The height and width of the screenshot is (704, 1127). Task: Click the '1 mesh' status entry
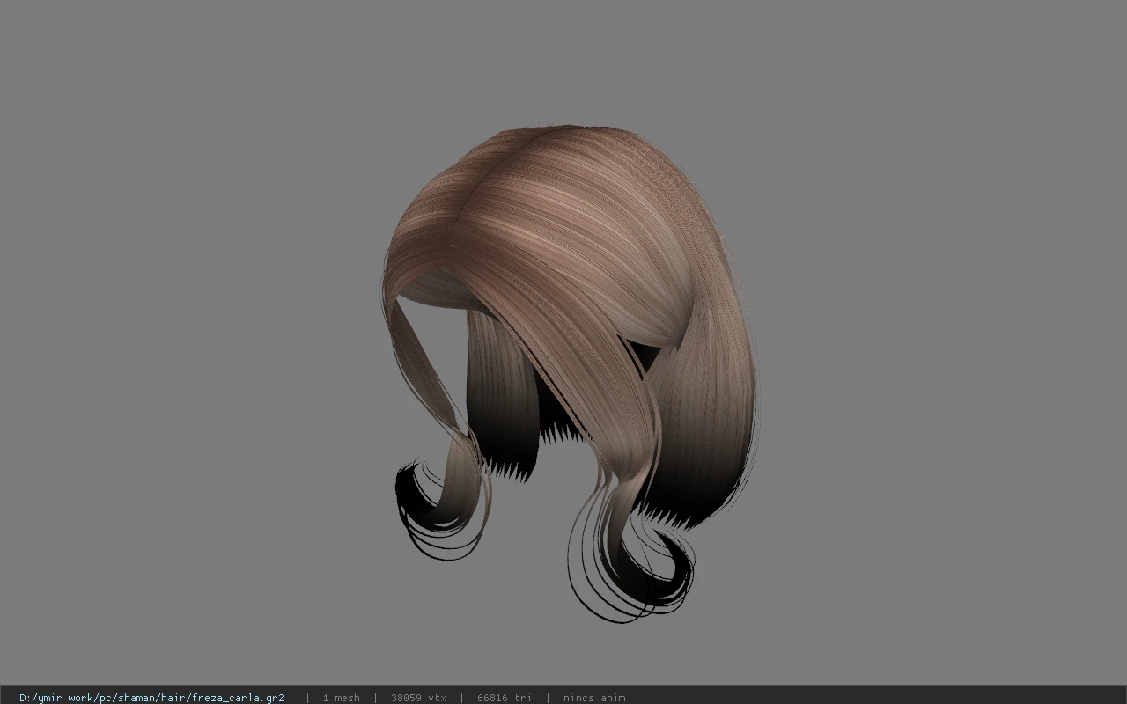point(341,698)
